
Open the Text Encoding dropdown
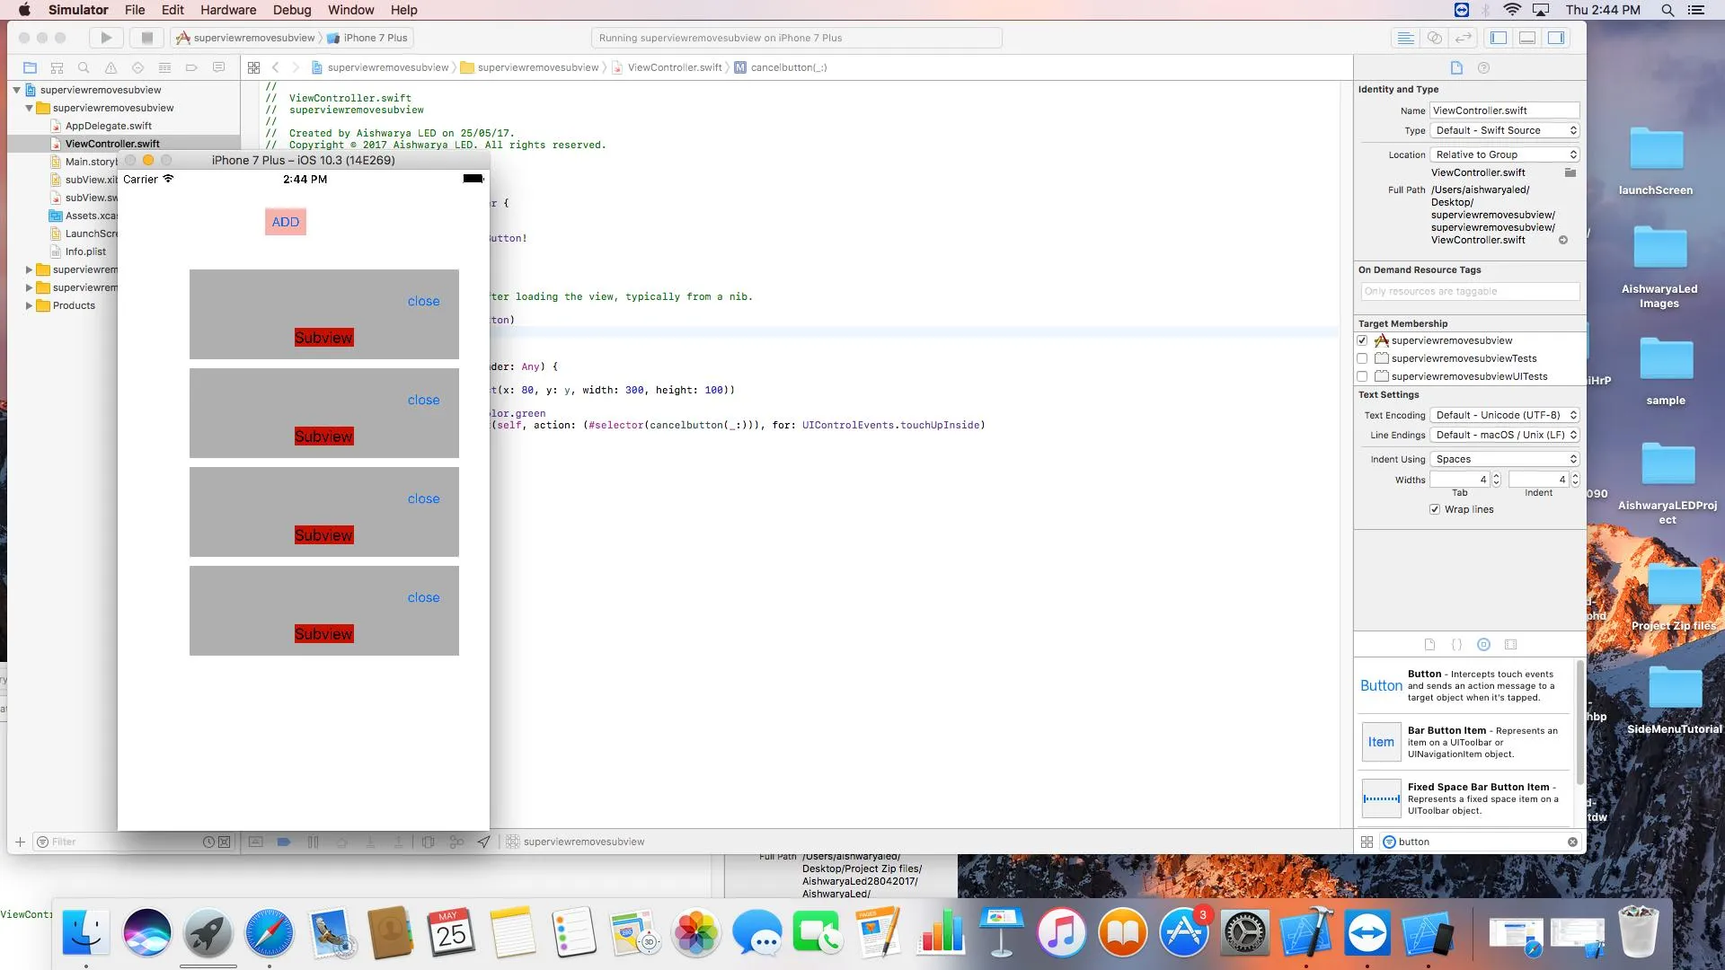tap(1505, 415)
